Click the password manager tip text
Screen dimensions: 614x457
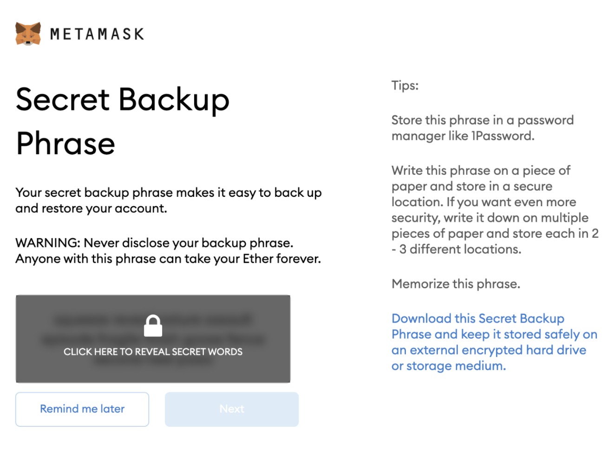[482, 120]
